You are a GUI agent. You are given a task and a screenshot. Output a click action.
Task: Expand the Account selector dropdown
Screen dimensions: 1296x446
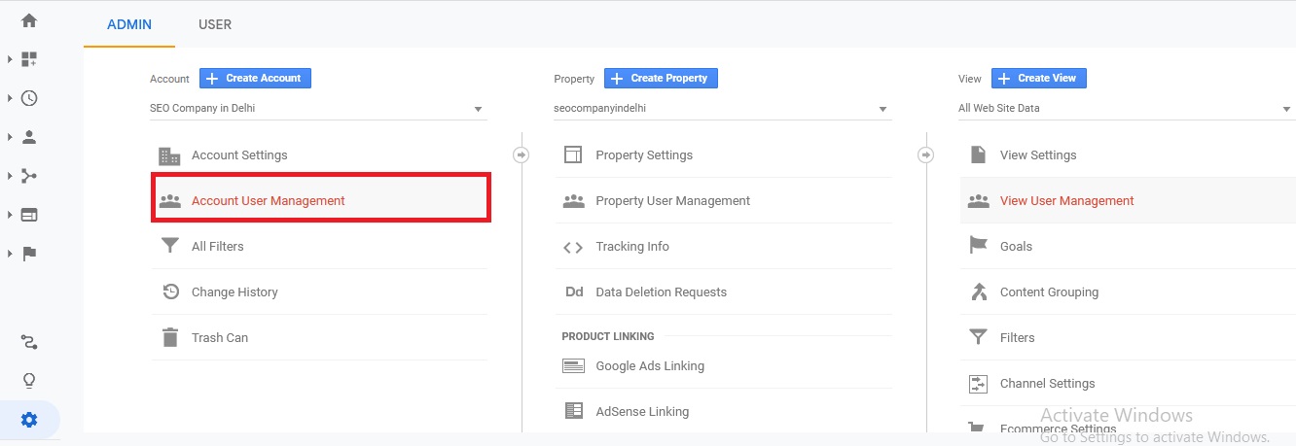[316, 109]
